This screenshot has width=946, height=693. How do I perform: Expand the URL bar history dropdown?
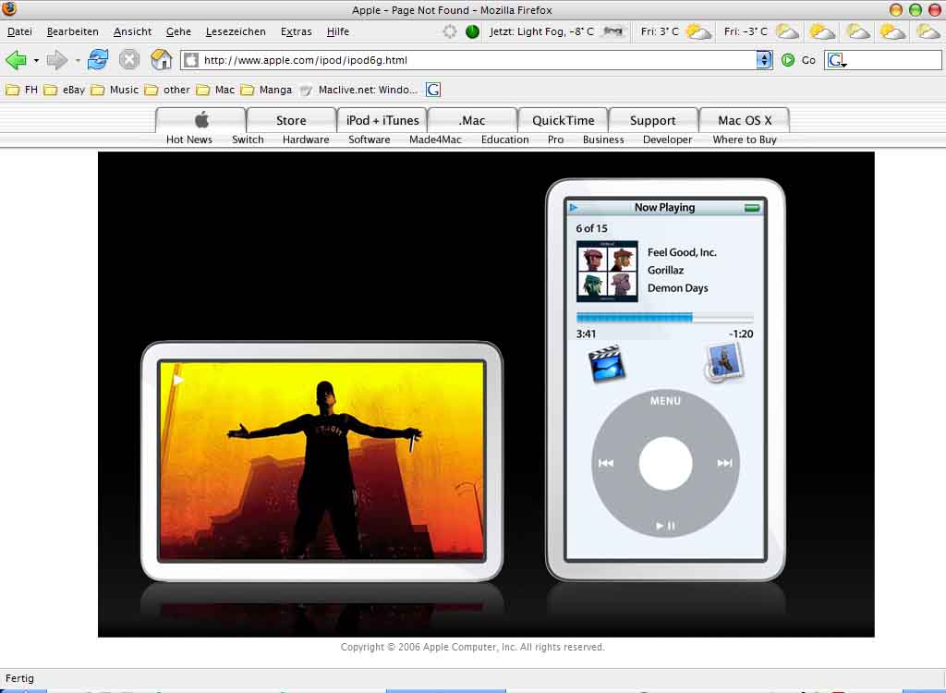(764, 60)
